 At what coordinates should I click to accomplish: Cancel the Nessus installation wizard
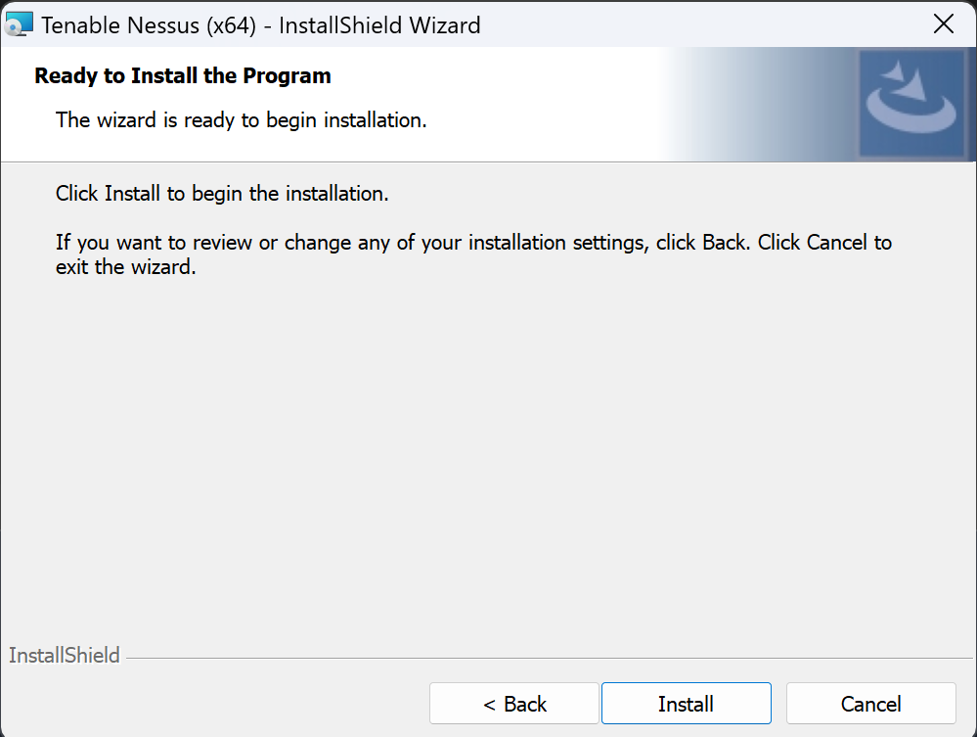point(871,704)
